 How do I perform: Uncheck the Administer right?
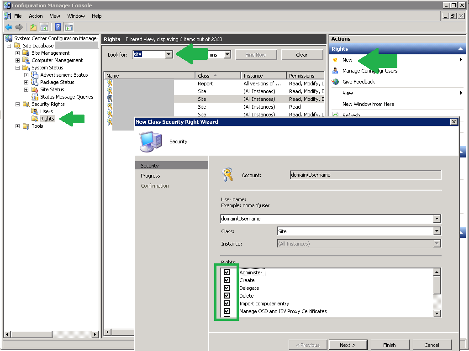[x=227, y=272]
